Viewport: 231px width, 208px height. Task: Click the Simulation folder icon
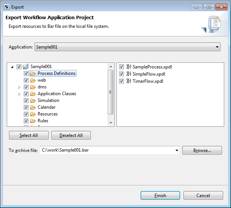click(33, 100)
